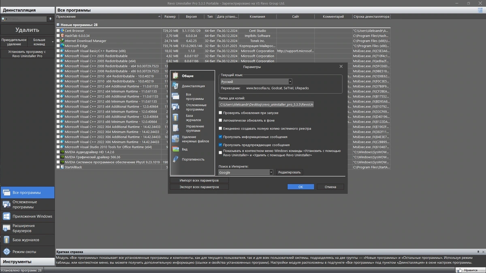Click the sort arrow in Приложение header

click(160, 17)
